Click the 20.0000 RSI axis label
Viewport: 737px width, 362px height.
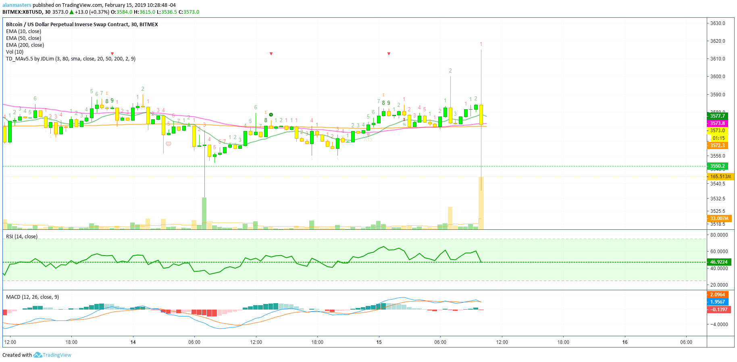click(x=719, y=285)
